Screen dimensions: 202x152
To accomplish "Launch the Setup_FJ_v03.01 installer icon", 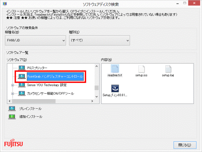I will (x=115, y=88).
